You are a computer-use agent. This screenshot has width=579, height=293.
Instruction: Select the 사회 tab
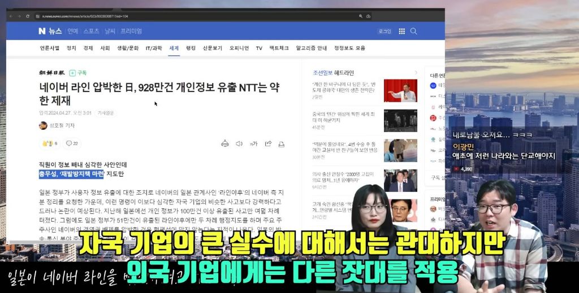105,48
